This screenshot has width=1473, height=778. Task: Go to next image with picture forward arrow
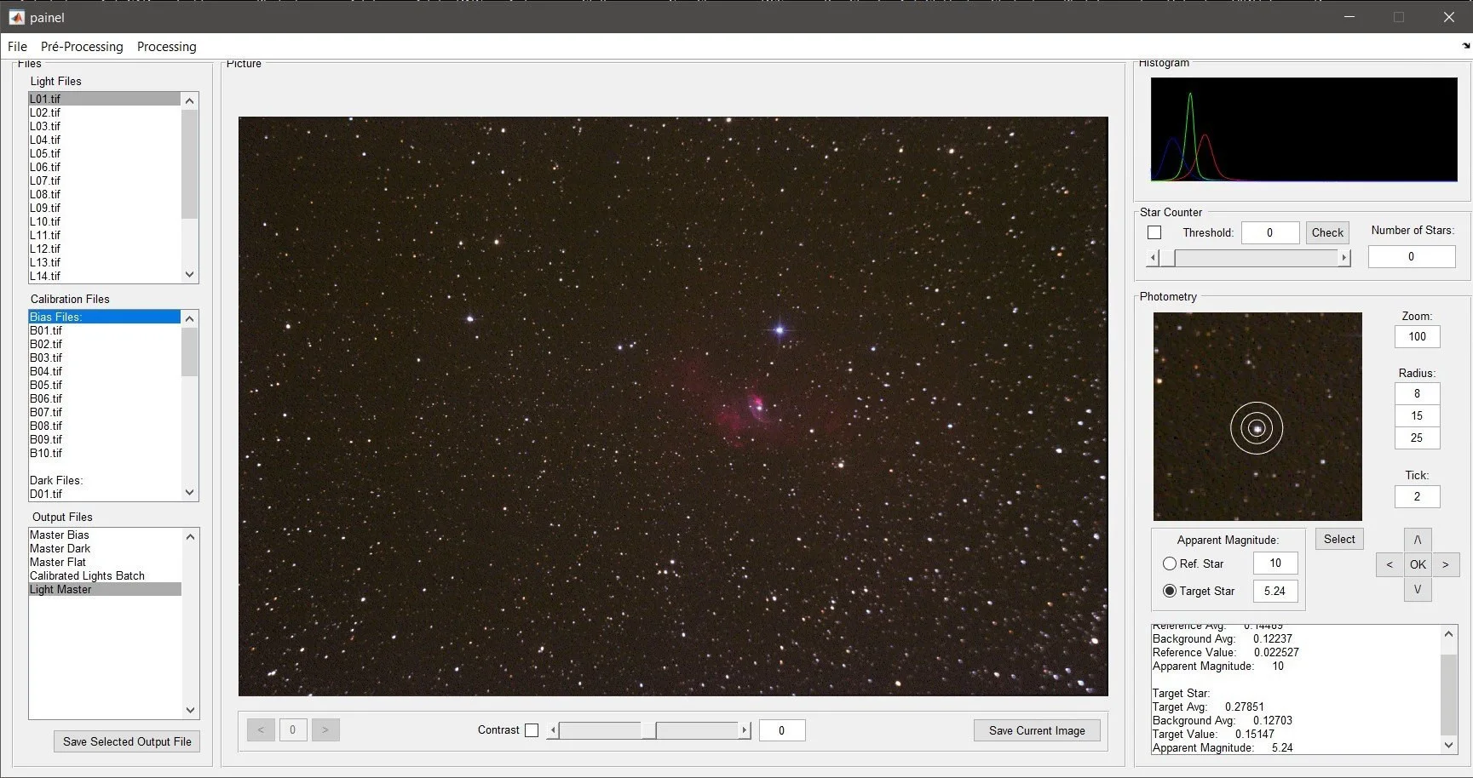coord(325,730)
